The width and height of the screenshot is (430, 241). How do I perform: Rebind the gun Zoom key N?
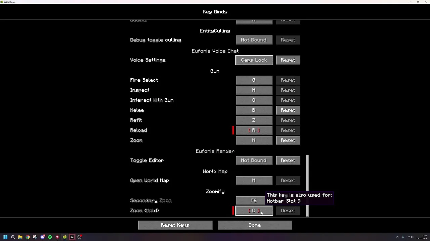[x=254, y=140]
